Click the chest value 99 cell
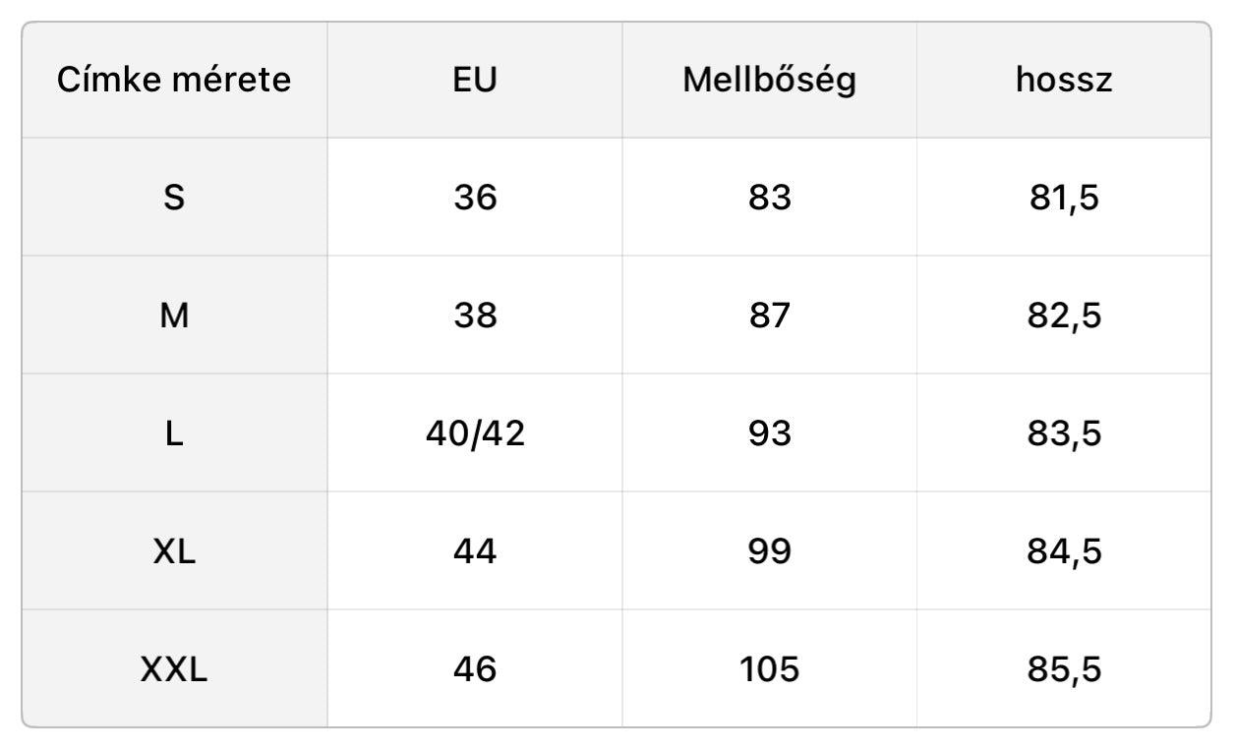This screenshot has height=749, width=1235. (x=769, y=551)
